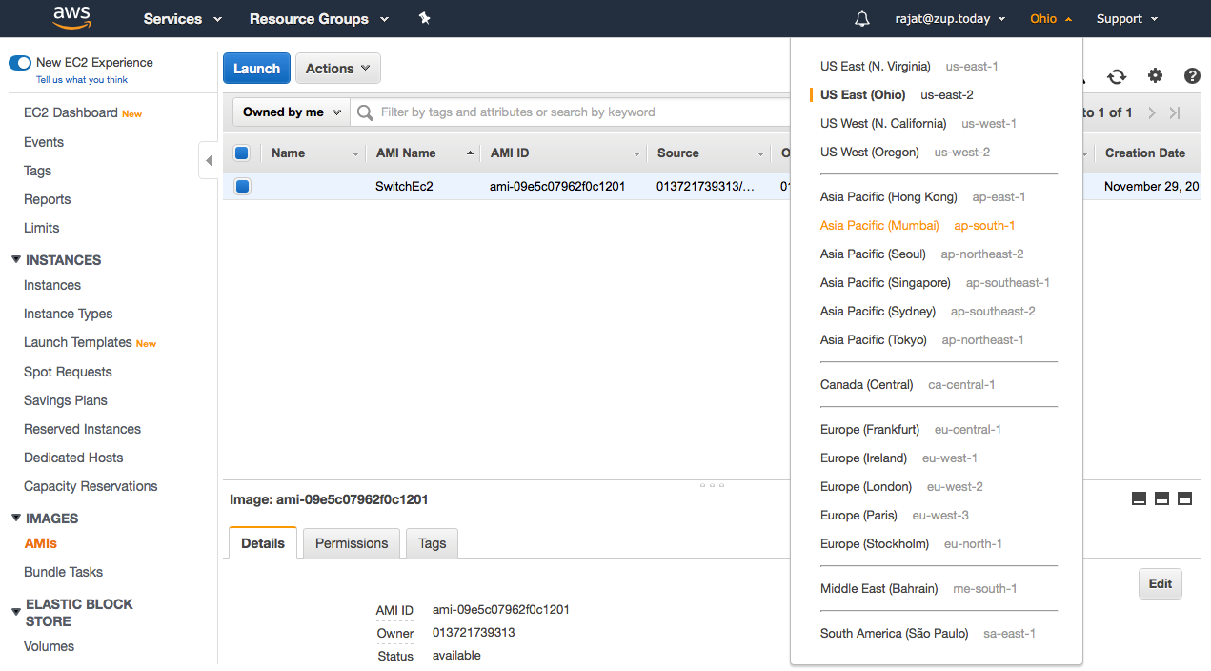Collapse the sidebar with the arrow handle
This screenshot has height=671, width=1211.
pos(209,160)
